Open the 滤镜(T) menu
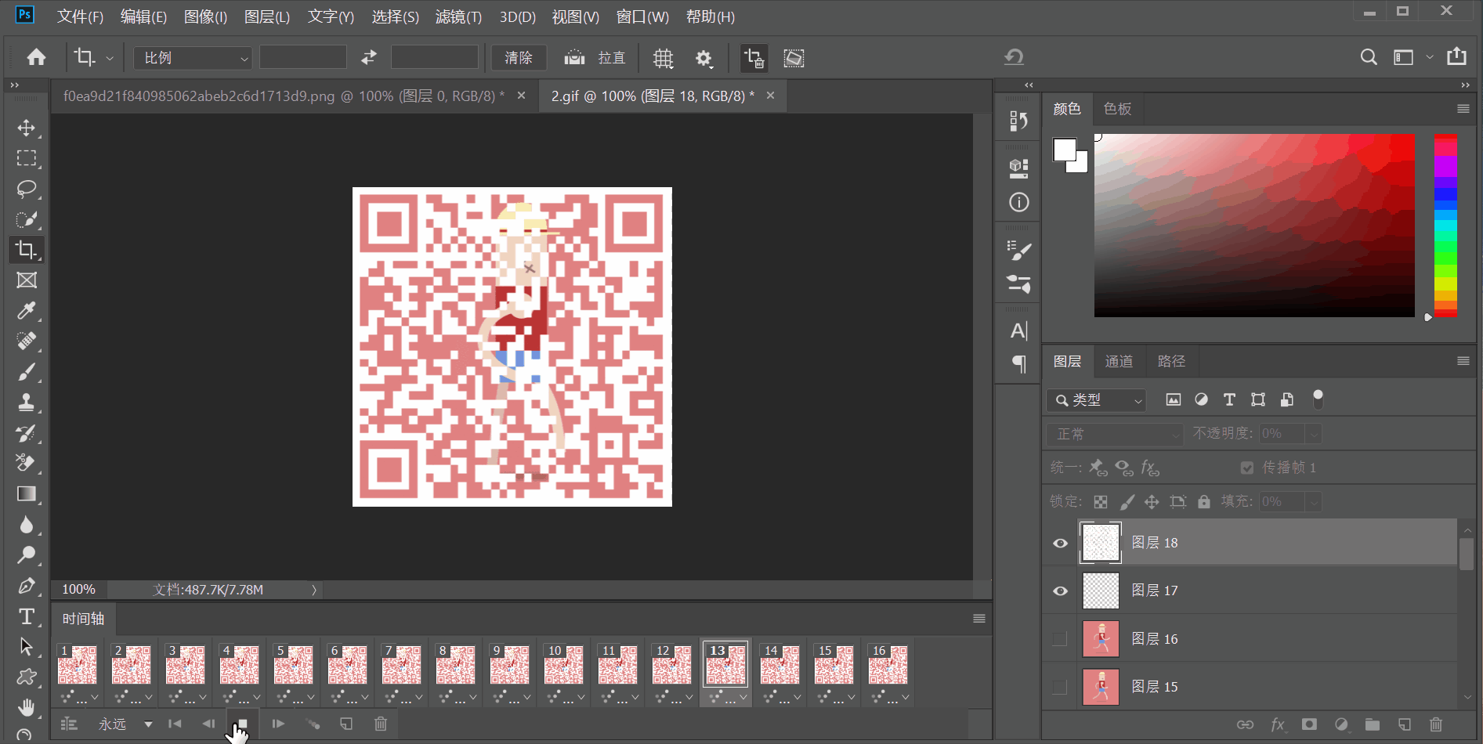This screenshot has height=744, width=1483. click(x=458, y=16)
